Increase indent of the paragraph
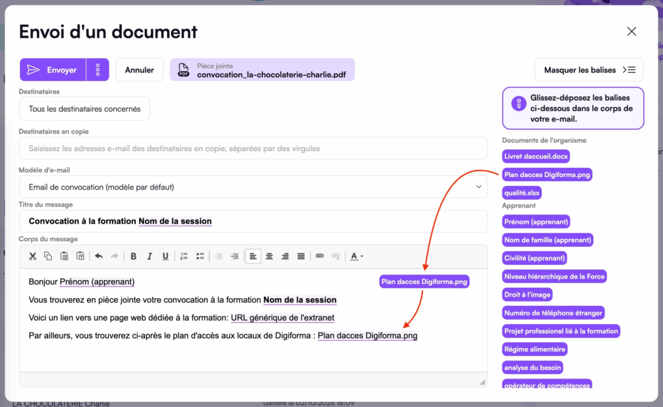 coord(234,256)
